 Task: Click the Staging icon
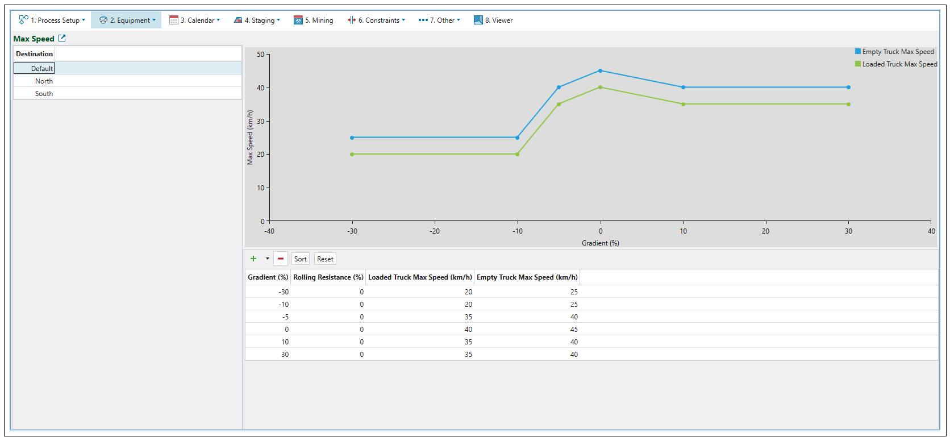[238, 20]
